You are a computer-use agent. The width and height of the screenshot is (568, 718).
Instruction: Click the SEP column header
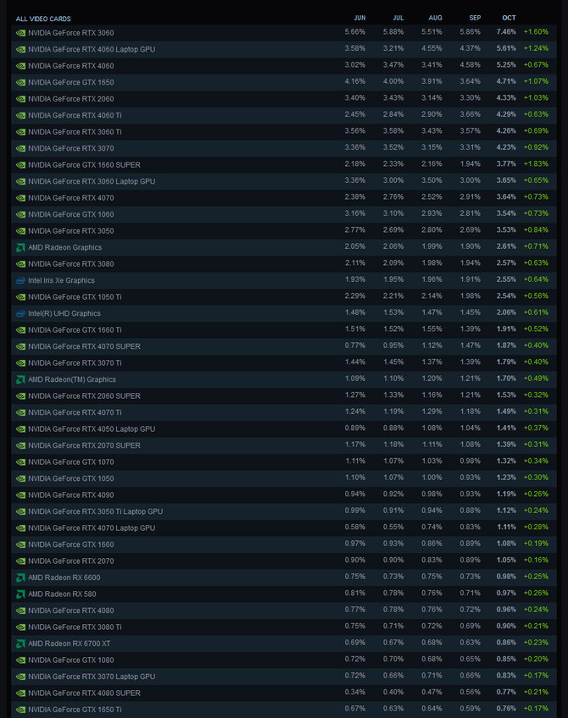475,18
